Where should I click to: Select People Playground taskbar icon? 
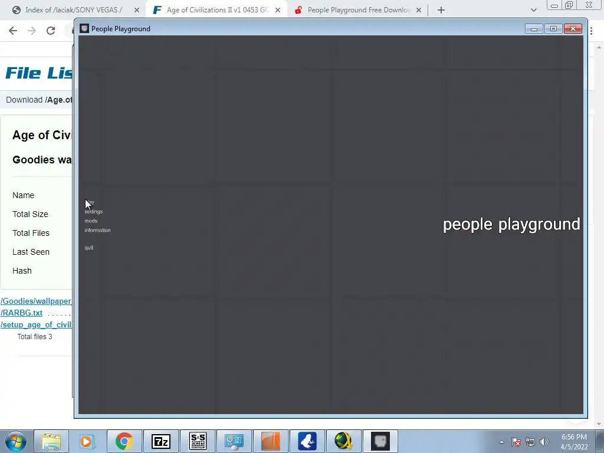point(380,441)
